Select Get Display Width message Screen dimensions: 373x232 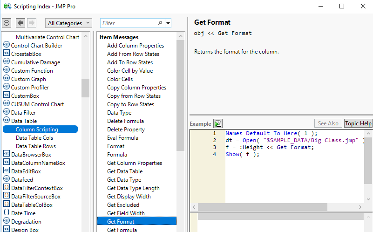[129, 197]
